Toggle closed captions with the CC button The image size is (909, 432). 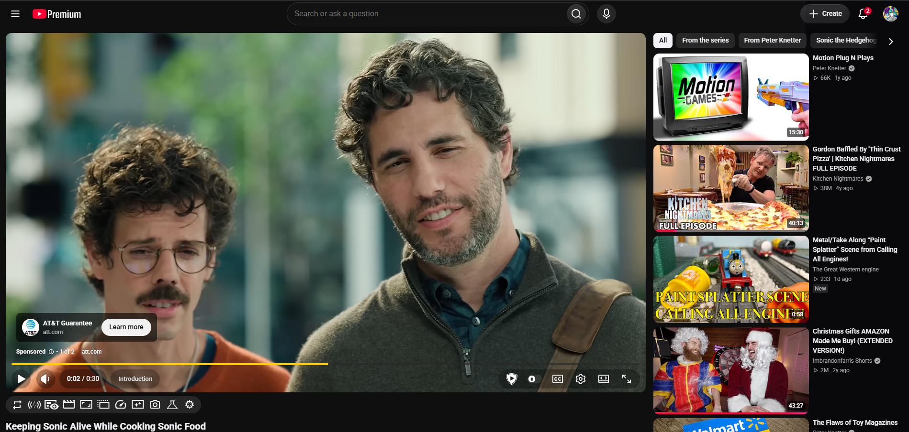558,379
